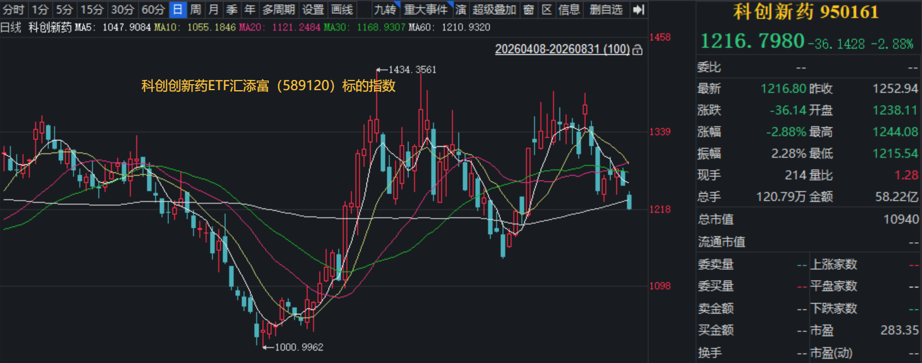Click the MA10 indicator value label
Screen dimensions: 922x363
195,28
